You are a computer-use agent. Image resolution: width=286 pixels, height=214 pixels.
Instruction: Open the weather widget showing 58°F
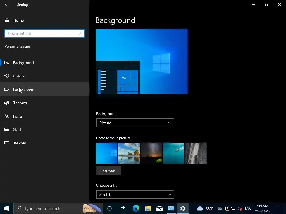click(205, 208)
